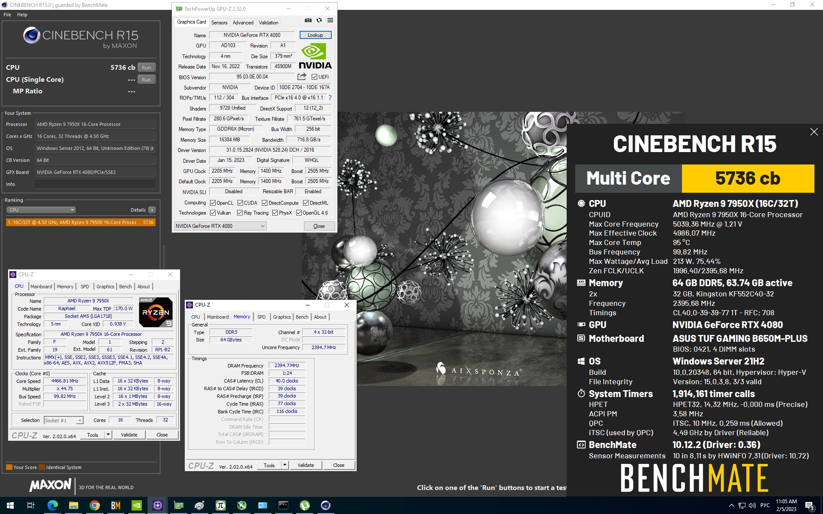
Task: Click the Cinebench Info input field
Action: click(x=95, y=184)
